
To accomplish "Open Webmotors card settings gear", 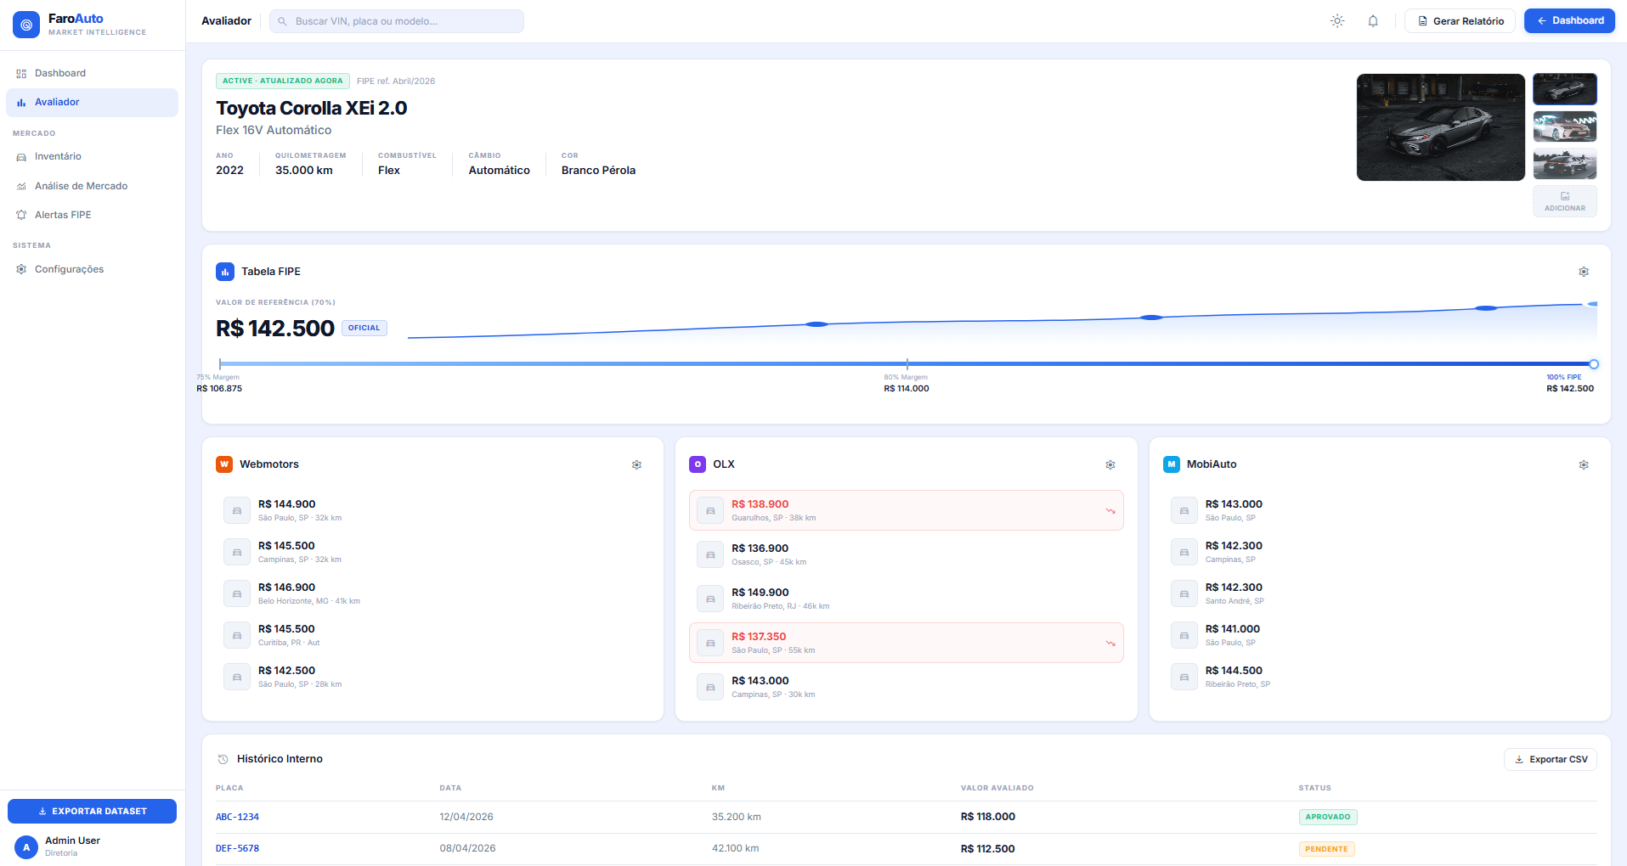I will point(636,464).
